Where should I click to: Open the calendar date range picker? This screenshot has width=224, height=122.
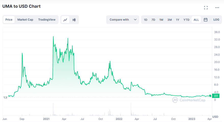(206, 20)
